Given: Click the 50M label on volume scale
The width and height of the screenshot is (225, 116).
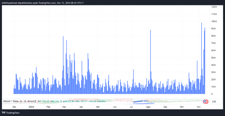Looking at the screenshot, I should (213, 58).
